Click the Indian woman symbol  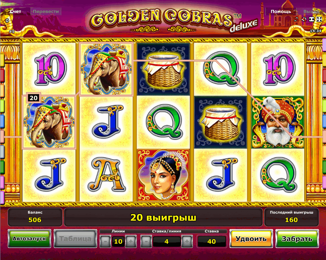pos(164,175)
